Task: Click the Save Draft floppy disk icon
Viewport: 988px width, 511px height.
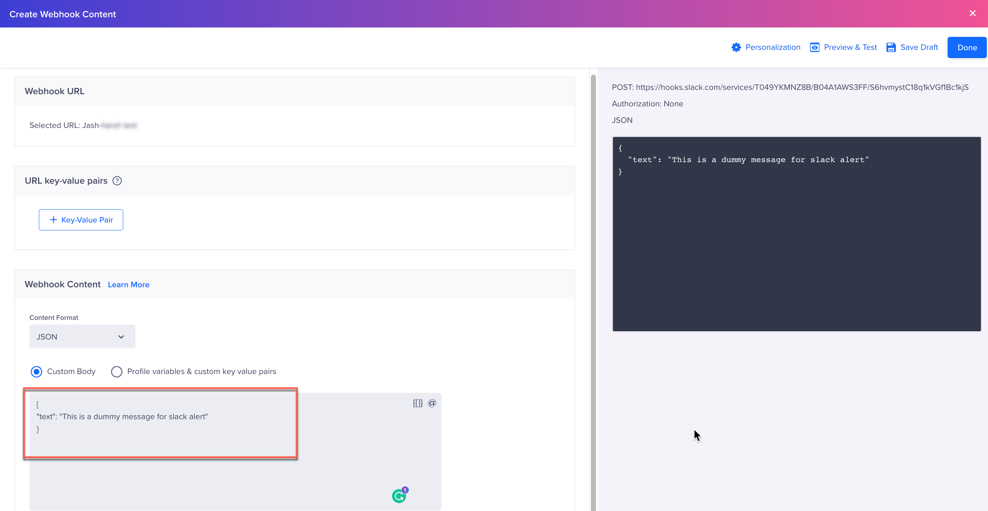Action: tap(891, 47)
